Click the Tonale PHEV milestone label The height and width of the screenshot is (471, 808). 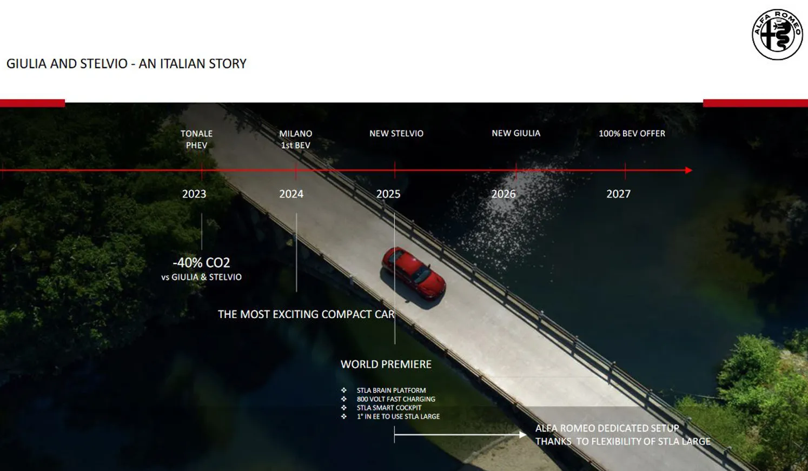pos(196,139)
